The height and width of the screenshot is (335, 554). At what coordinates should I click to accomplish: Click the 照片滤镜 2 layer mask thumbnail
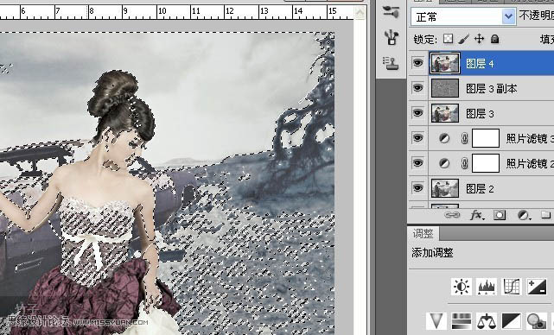(x=486, y=163)
